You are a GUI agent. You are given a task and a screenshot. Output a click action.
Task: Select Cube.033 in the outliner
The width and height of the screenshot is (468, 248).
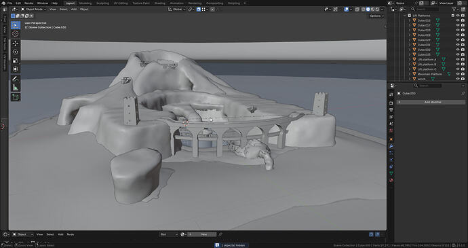point(424,54)
